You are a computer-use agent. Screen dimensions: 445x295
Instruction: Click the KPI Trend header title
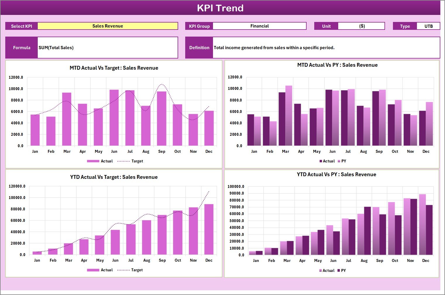click(x=220, y=8)
